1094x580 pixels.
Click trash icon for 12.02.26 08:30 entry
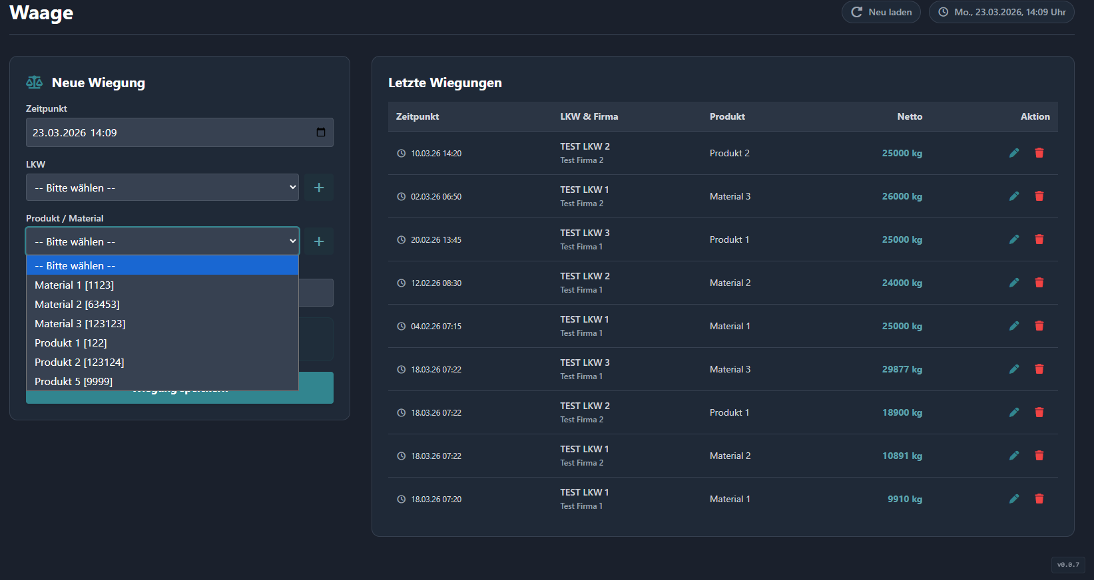tap(1039, 283)
